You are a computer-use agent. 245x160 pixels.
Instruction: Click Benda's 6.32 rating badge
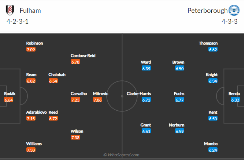[235, 100]
